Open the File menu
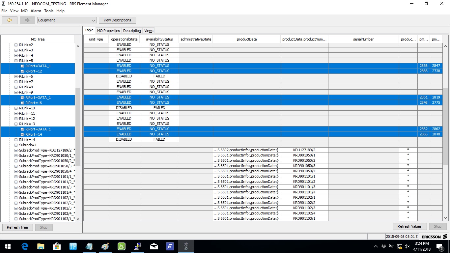 pyautogui.click(x=4, y=11)
